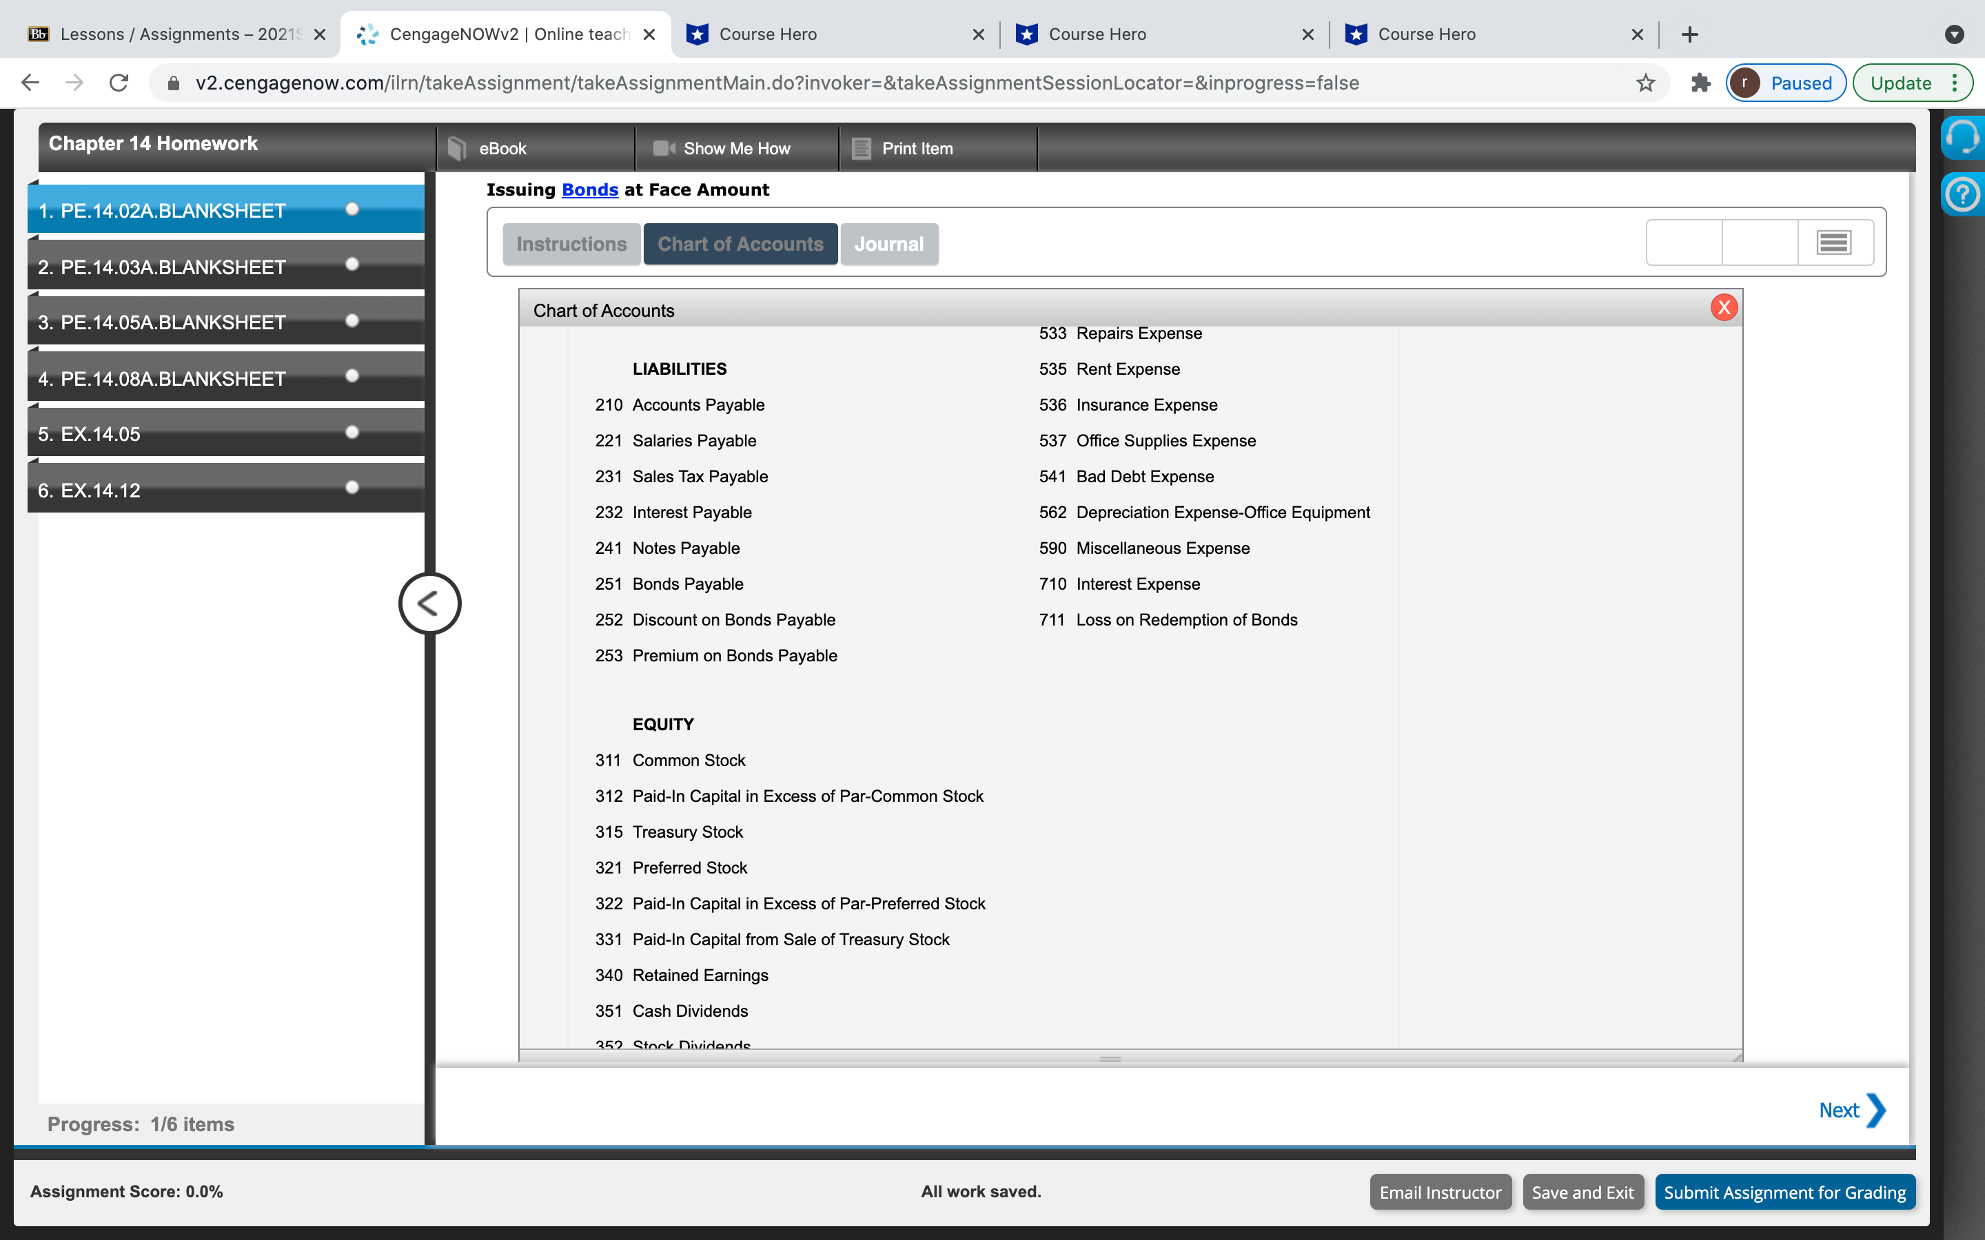The image size is (1985, 1240).
Task: Select the status dot for EX.14.12
Action: (352, 487)
